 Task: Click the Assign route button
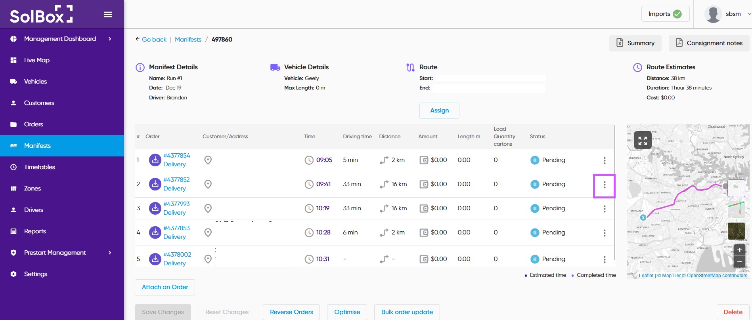tap(439, 110)
